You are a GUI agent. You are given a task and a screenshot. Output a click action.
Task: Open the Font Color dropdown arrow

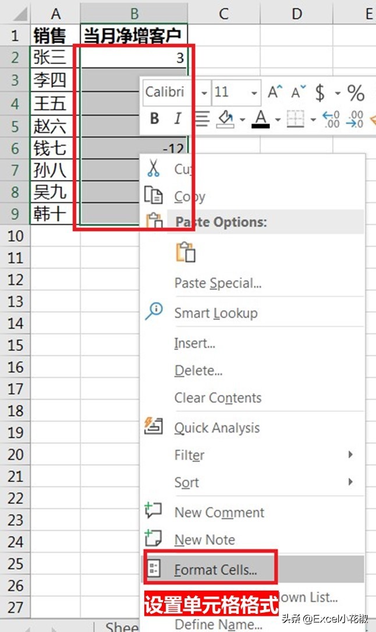click(277, 120)
